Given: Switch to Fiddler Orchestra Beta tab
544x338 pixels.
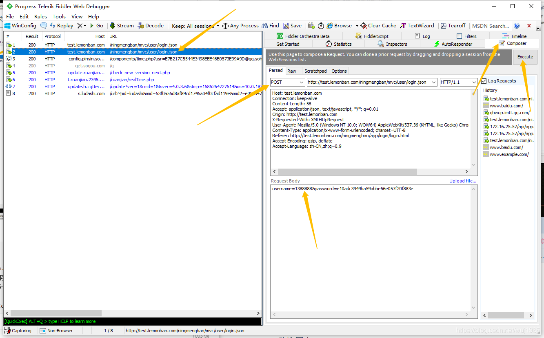Looking at the screenshot, I should click(303, 36).
